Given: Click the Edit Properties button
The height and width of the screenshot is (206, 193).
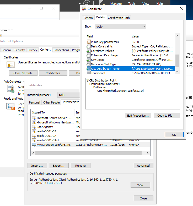Looking at the screenshot, I should pyautogui.click(x=138, y=116).
